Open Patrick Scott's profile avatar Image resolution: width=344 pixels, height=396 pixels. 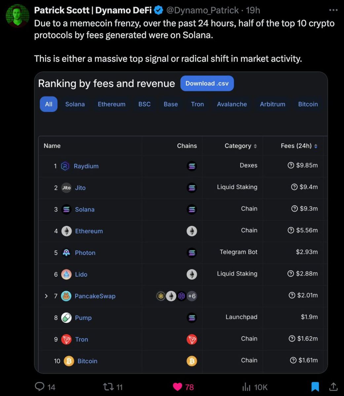(x=18, y=16)
